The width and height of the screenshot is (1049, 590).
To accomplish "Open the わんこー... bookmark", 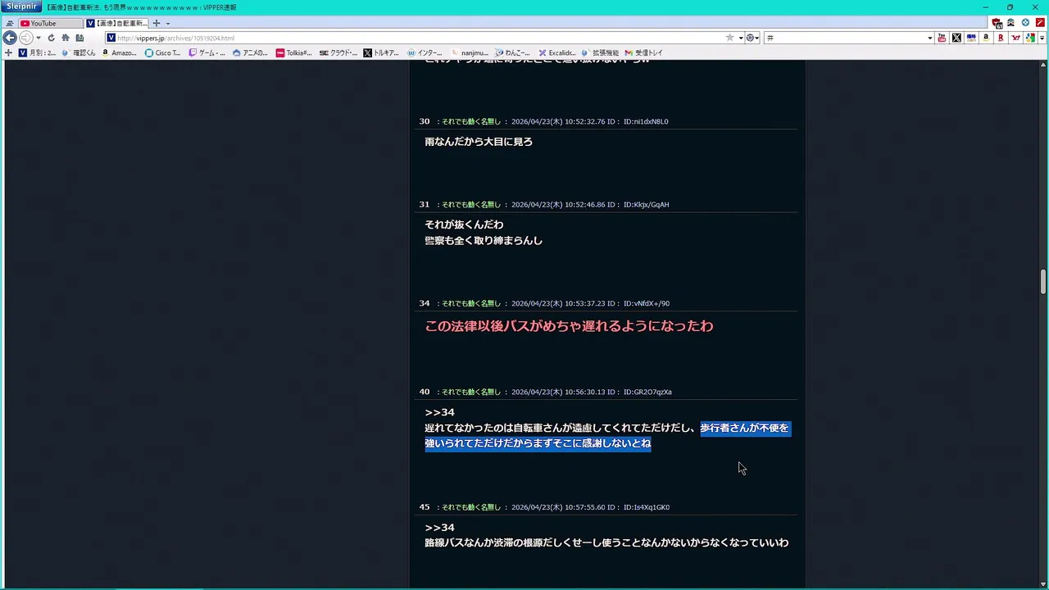I will pos(512,52).
